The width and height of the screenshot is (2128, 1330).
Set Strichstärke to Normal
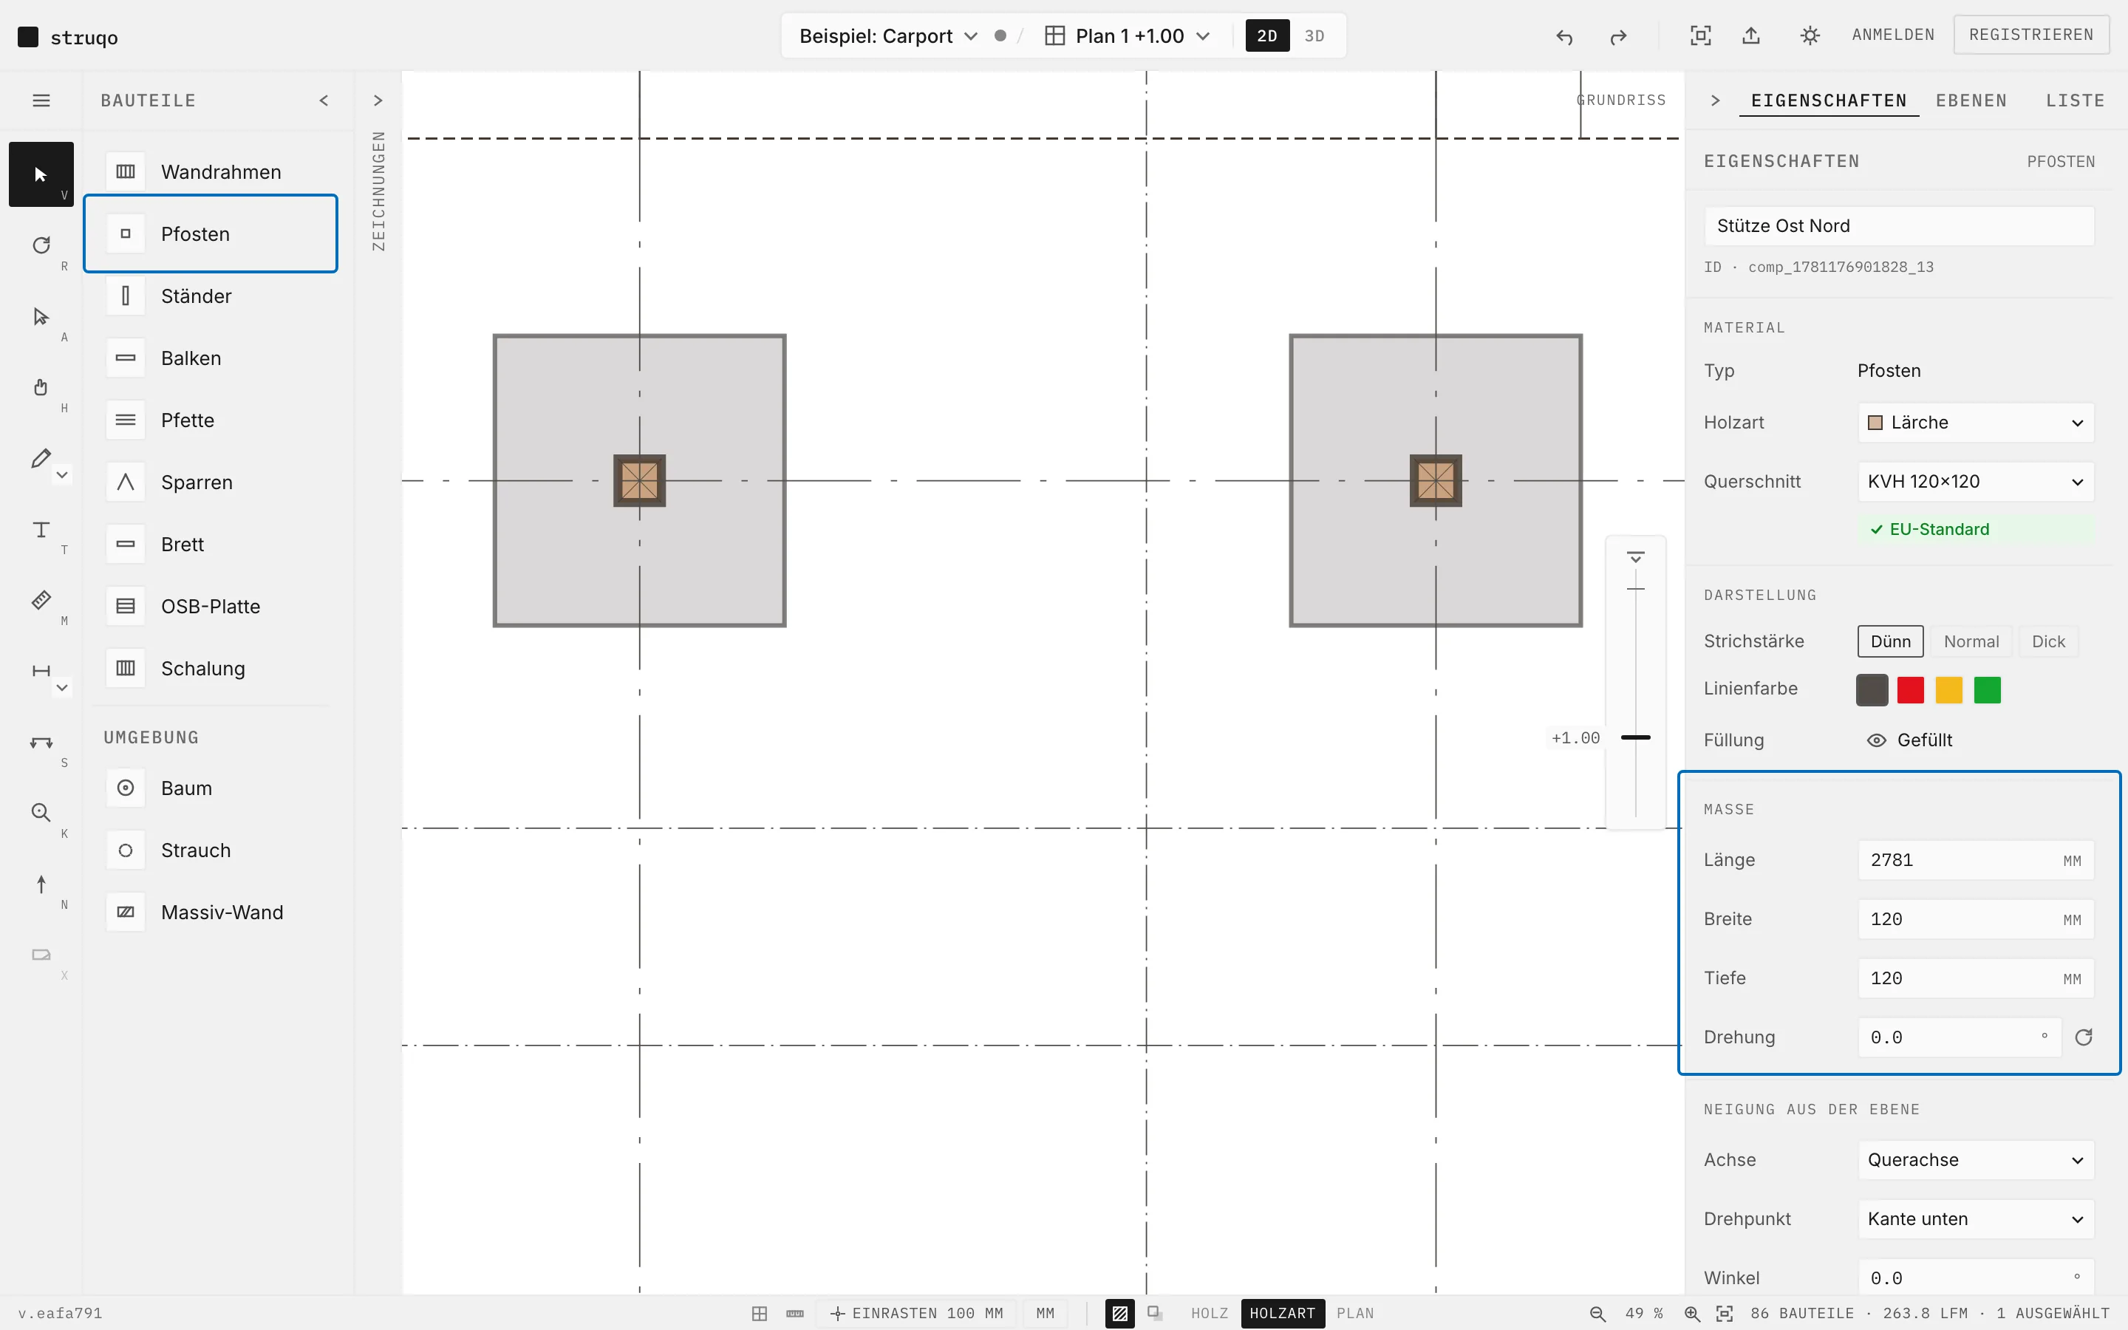pos(1971,641)
